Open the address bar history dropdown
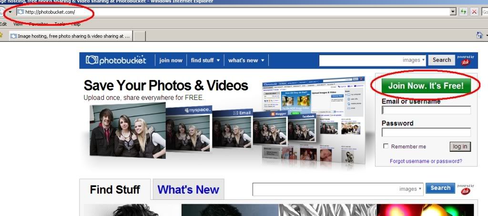The height and width of the screenshot is (216, 488). pyautogui.click(x=453, y=12)
